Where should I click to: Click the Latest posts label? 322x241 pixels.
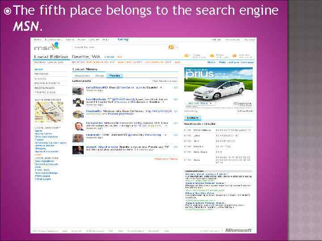[81, 81]
